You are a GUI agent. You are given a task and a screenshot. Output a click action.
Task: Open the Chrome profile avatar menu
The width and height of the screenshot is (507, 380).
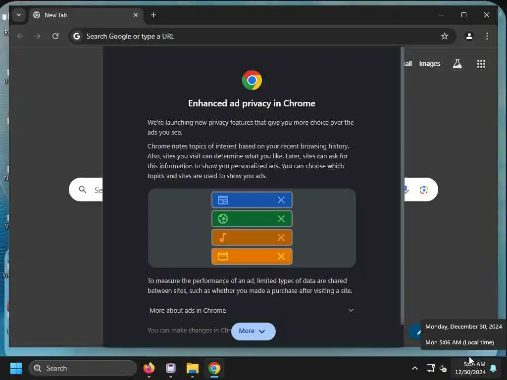pyautogui.click(x=469, y=36)
